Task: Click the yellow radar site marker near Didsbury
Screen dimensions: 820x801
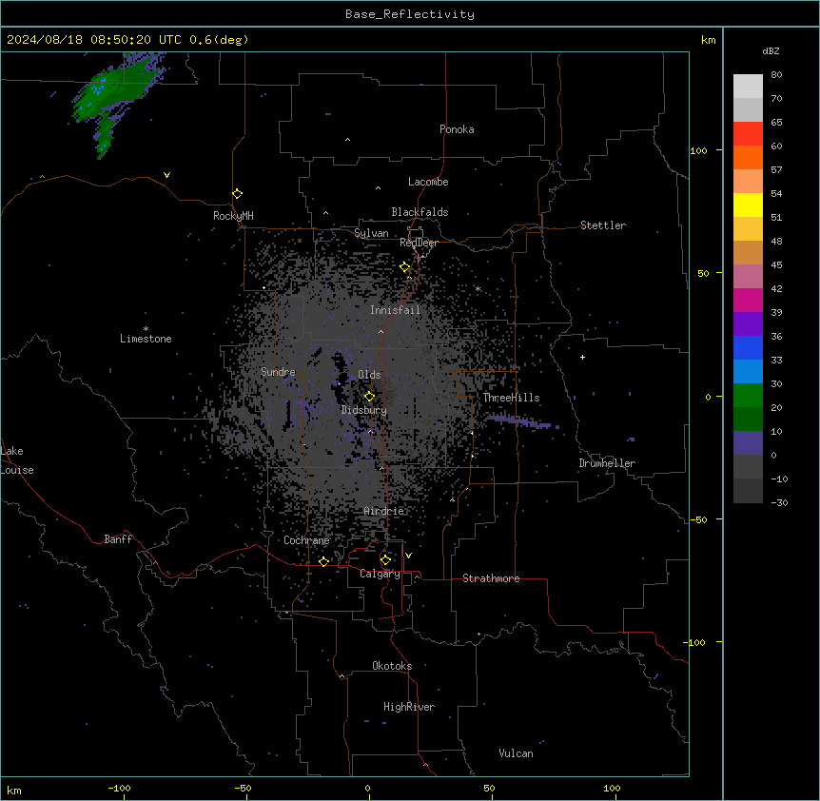Action: coord(369,397)
